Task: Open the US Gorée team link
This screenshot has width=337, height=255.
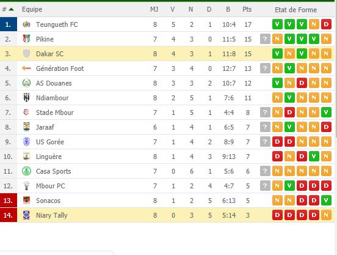Action: coord(50,142)
